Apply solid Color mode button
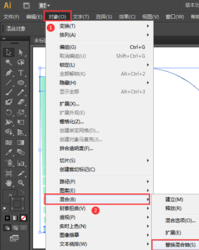199x250 pixels. point(7,218)
